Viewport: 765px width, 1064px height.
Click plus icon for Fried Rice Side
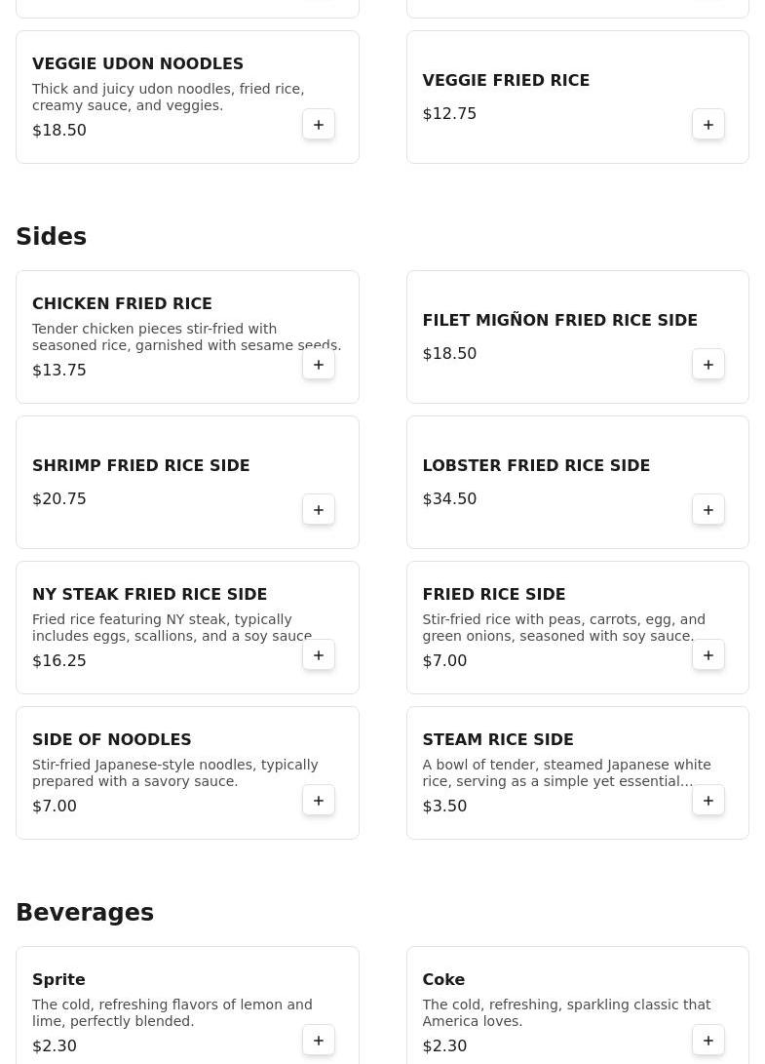point(708,654)
